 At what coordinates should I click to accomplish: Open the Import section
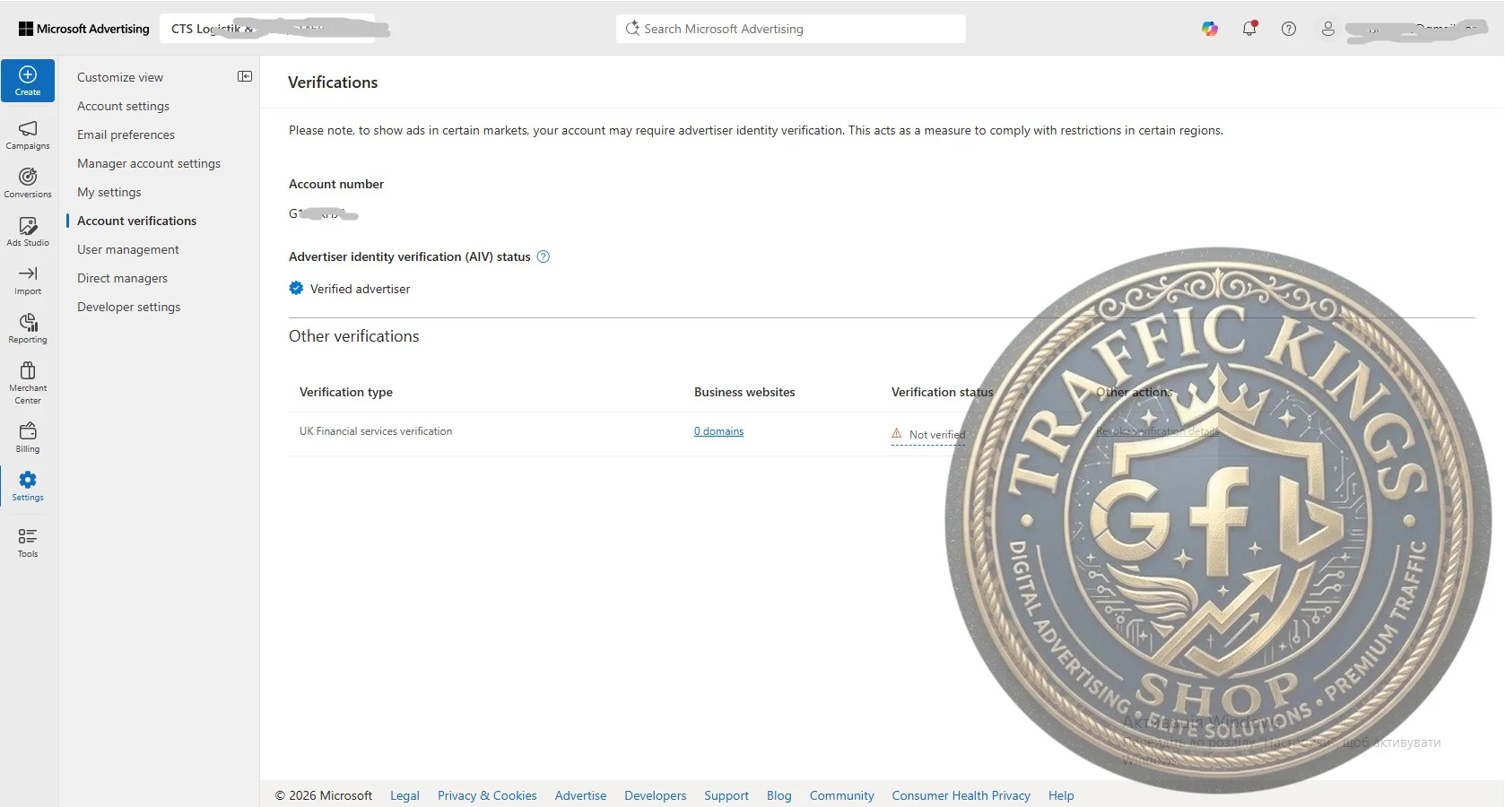(x=28, y=280)
